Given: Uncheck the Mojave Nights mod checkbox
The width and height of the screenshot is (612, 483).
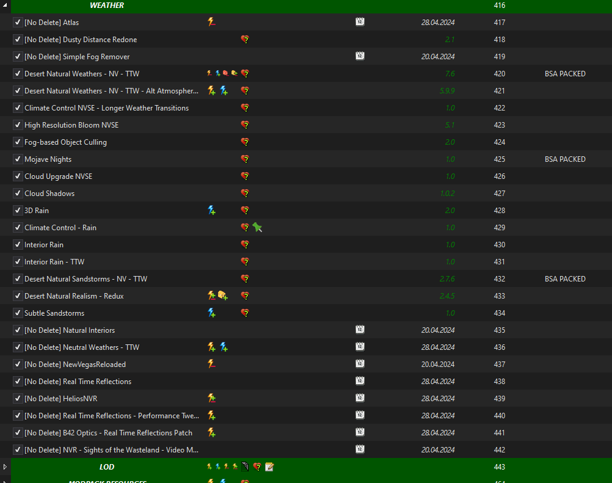Looking at the screenshot, I should (18, 159).
